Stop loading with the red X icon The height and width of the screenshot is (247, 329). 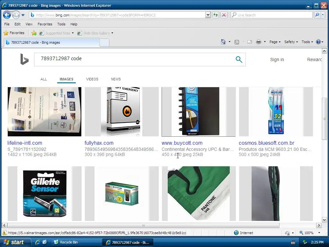224,15
